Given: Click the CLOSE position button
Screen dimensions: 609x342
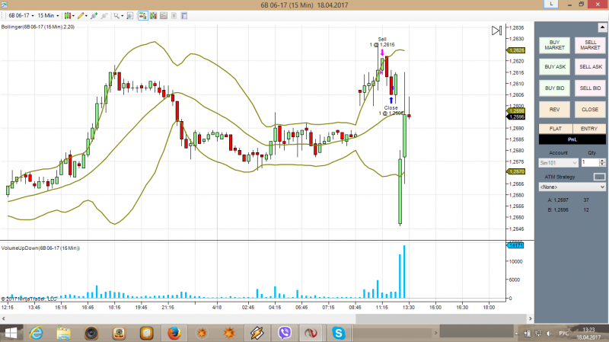Looking at the screenshot, I should tap(590, 110).
